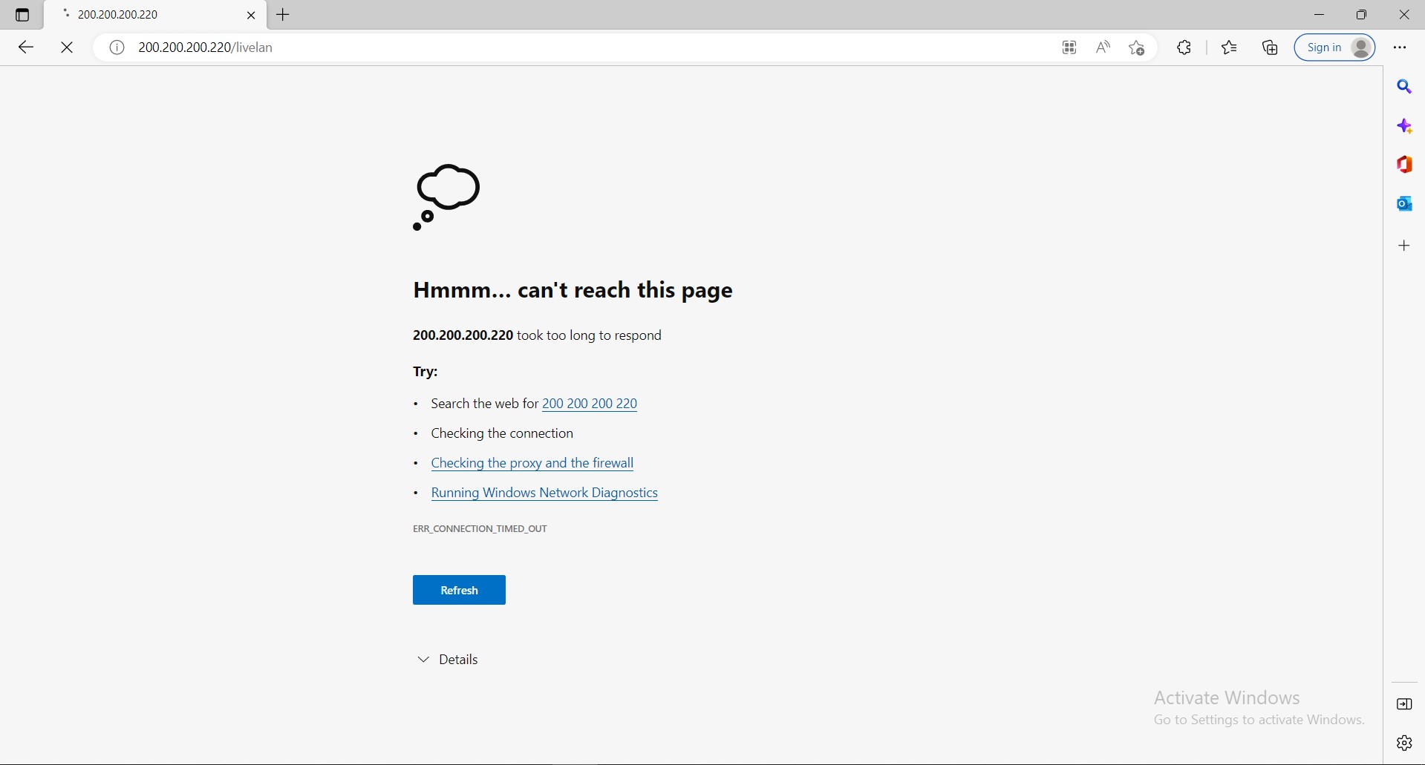Viewport: 1425px width, 765px height.
Task: Open Settings and more ellipsis menu
Action: (x=1400, y=47)
